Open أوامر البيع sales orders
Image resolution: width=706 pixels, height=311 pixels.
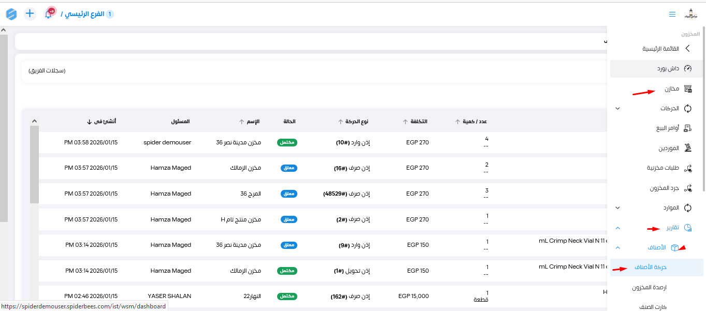point(667,128)
